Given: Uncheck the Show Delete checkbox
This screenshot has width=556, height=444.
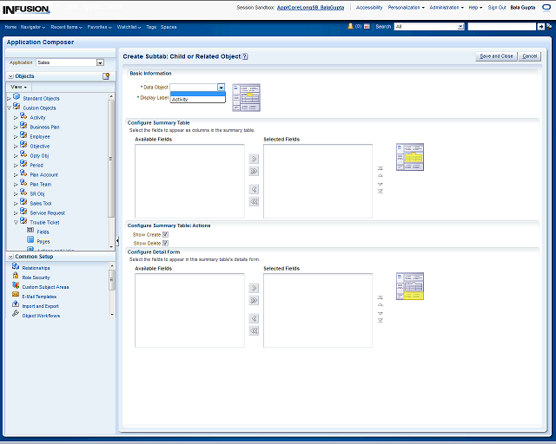Looking at the screenshot, I should click(x=165, y=243).
